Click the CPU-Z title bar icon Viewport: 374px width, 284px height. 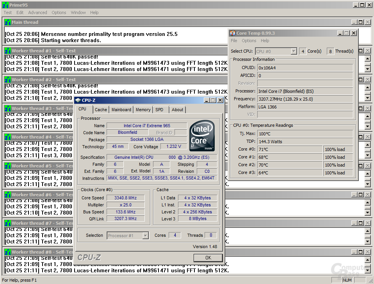pos(78,100)
